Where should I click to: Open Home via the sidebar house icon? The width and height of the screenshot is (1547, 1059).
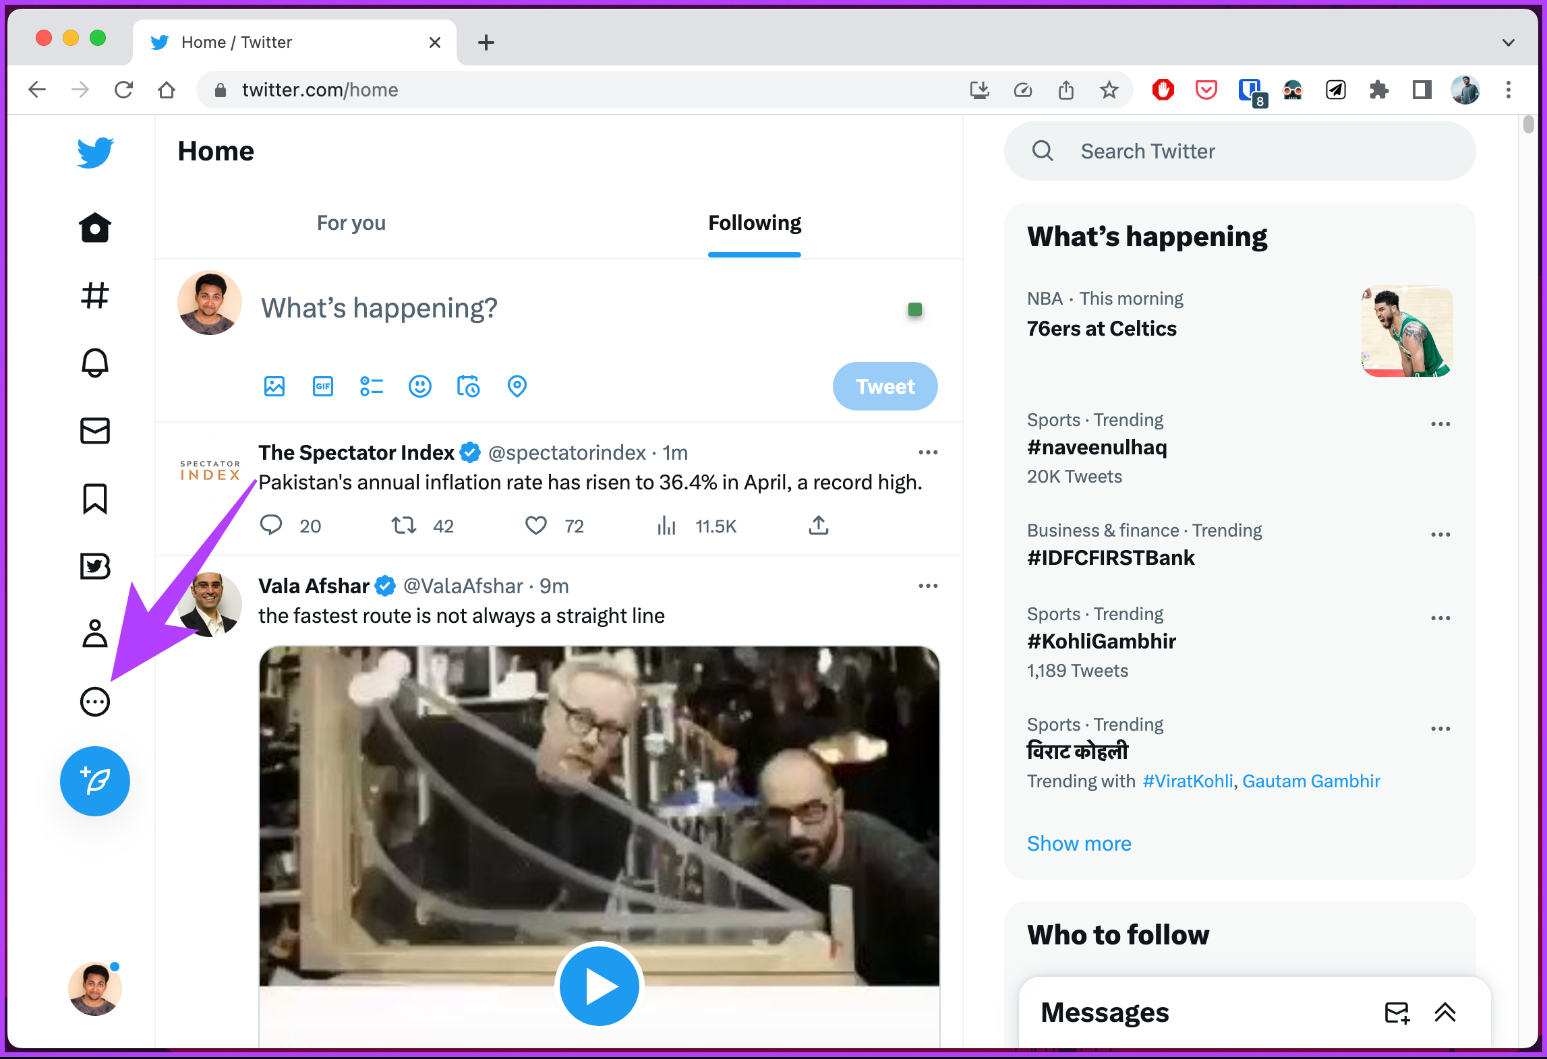[95, 228]
